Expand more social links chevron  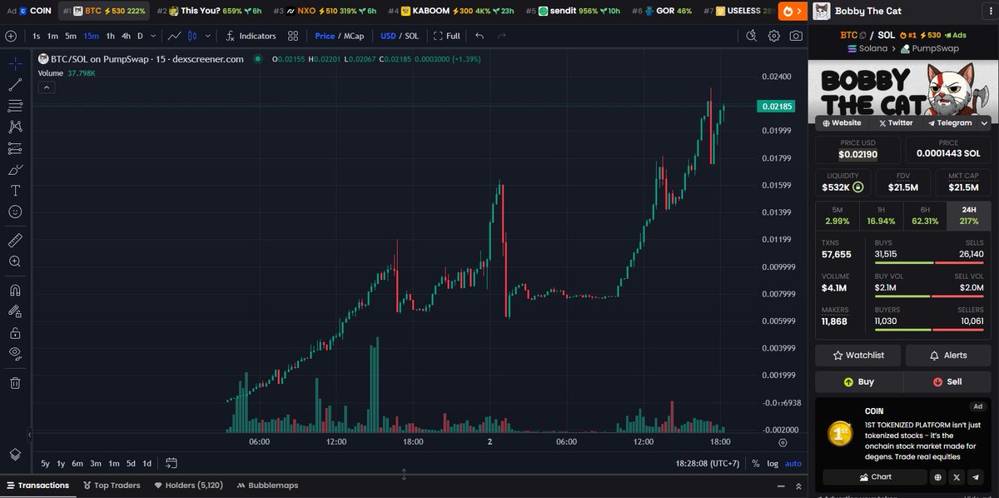[985, 122]
